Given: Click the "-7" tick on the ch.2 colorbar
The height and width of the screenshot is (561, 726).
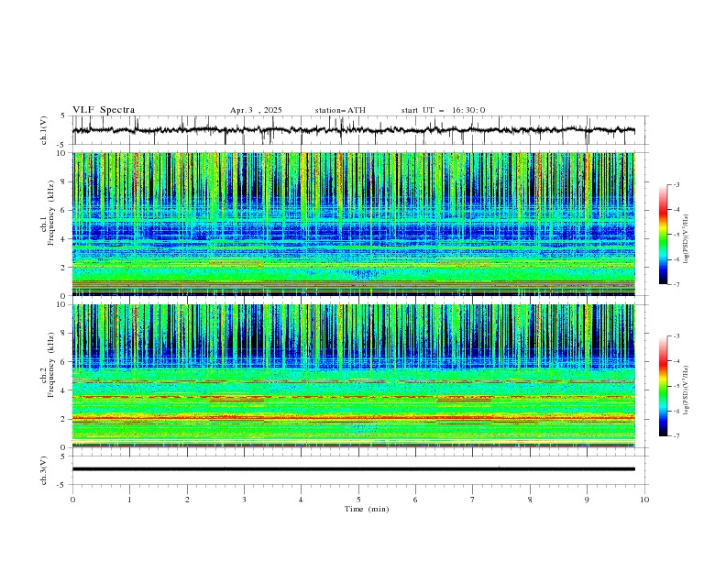Looking at the screenshot, I should click(676, 435).
